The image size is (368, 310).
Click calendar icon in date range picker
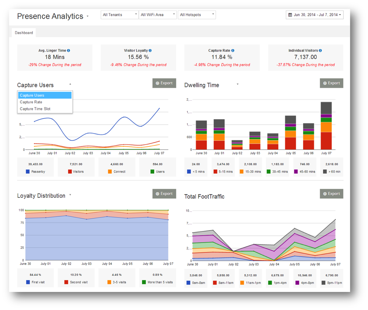290,15
